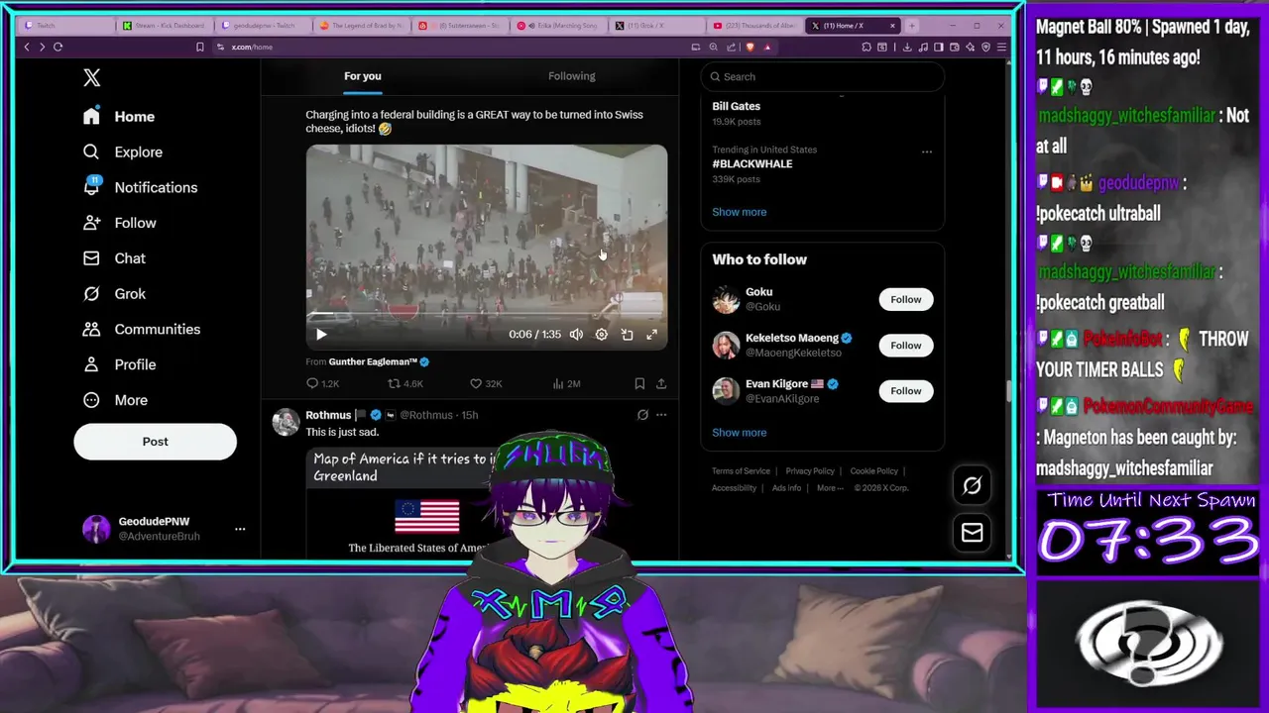The height and width of the screenshot is (713, 1269).
Task: Open the Privacy Policy link
Action: 810,471
